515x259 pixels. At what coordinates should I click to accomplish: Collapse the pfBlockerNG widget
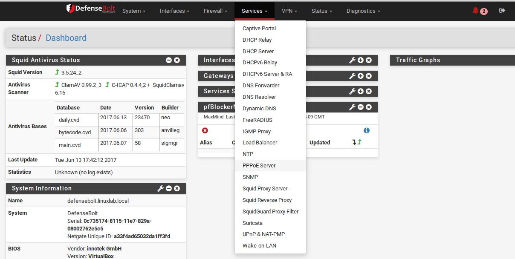pos(361,107)
